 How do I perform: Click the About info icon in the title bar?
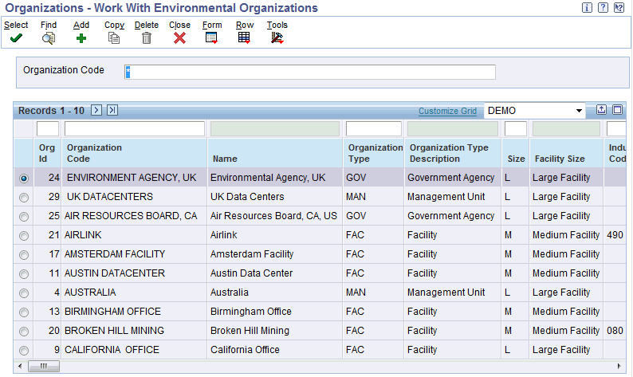point(587,7)
